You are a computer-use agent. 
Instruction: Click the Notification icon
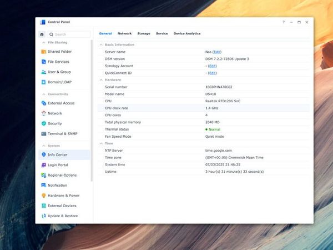pyautogui.click(x=43, y=186)
